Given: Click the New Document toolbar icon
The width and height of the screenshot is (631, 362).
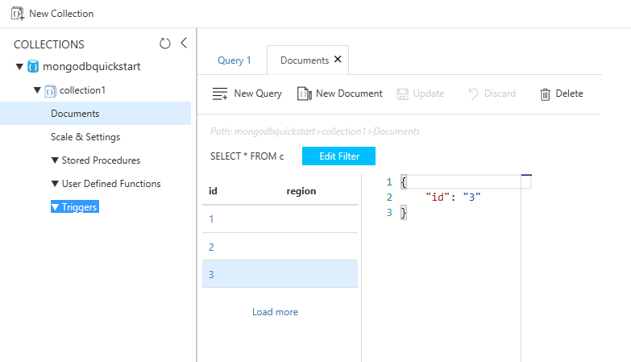Looking at the screenshot, I should click(x=305, y=94).
